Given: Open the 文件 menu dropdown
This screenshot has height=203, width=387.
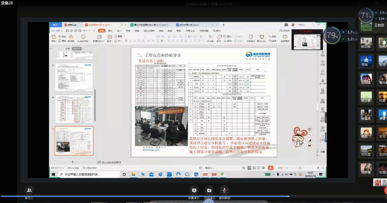Looking at the screenshot, I should [x=58, y=31].
